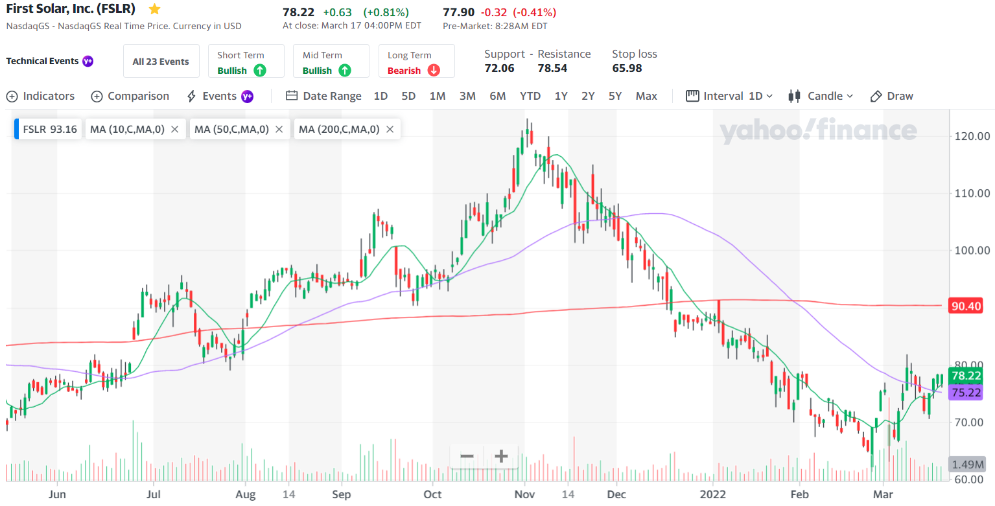Image resolution: width=995 pixels, height=506 pixels.
Task: Click the closing price 78.22 in header
Action: click(x=299, y=12)
